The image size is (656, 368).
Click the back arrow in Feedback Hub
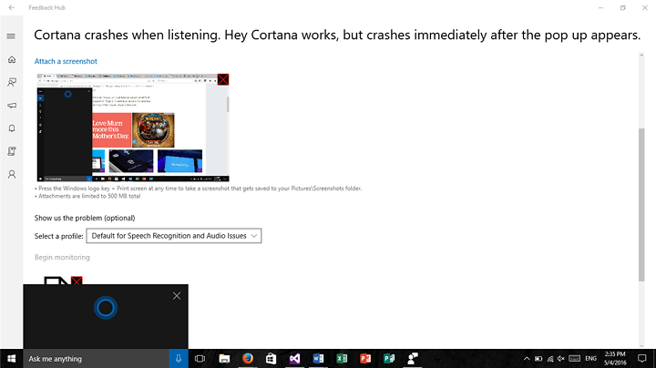pos(11,7)
